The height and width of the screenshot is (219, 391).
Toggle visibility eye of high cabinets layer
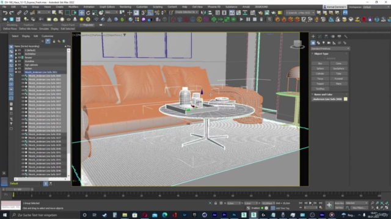(19, 65)
